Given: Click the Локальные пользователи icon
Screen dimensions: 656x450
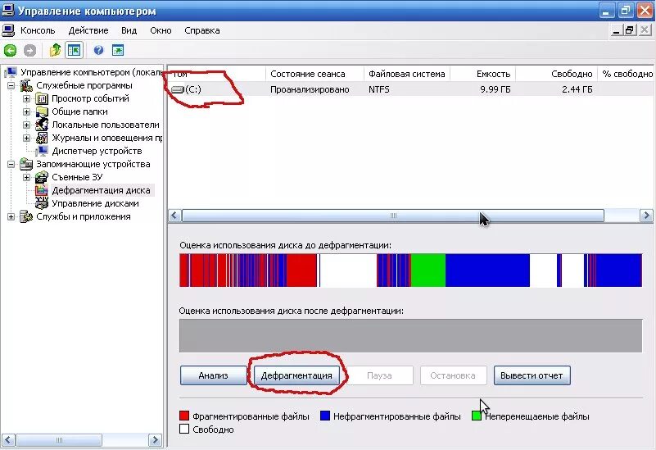Looking at the screenshot, I should click(42, 125).
